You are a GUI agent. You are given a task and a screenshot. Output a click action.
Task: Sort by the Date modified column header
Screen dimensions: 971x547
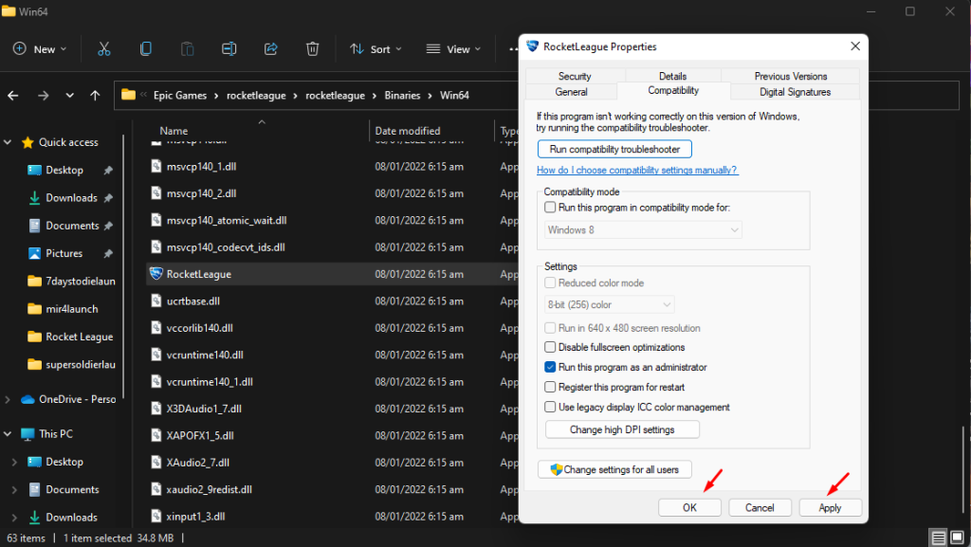coord(408,131)
